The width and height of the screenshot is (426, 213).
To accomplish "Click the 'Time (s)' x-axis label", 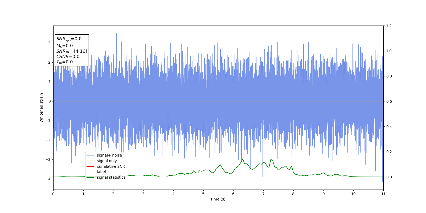I will [218, 199].
